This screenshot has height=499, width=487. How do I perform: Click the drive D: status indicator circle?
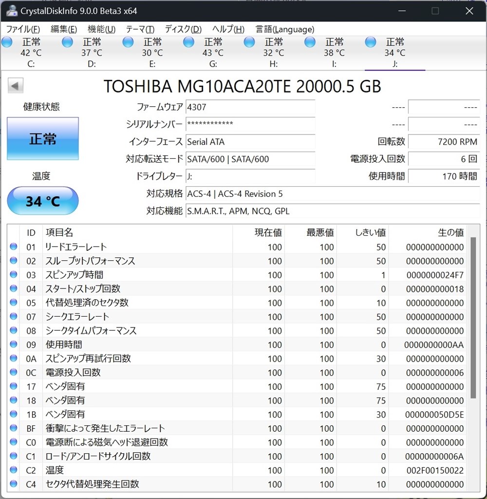(67, 42)
